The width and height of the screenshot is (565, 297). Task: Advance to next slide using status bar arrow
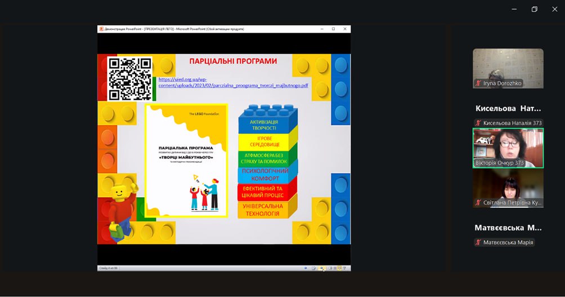(x=322, y=268)
